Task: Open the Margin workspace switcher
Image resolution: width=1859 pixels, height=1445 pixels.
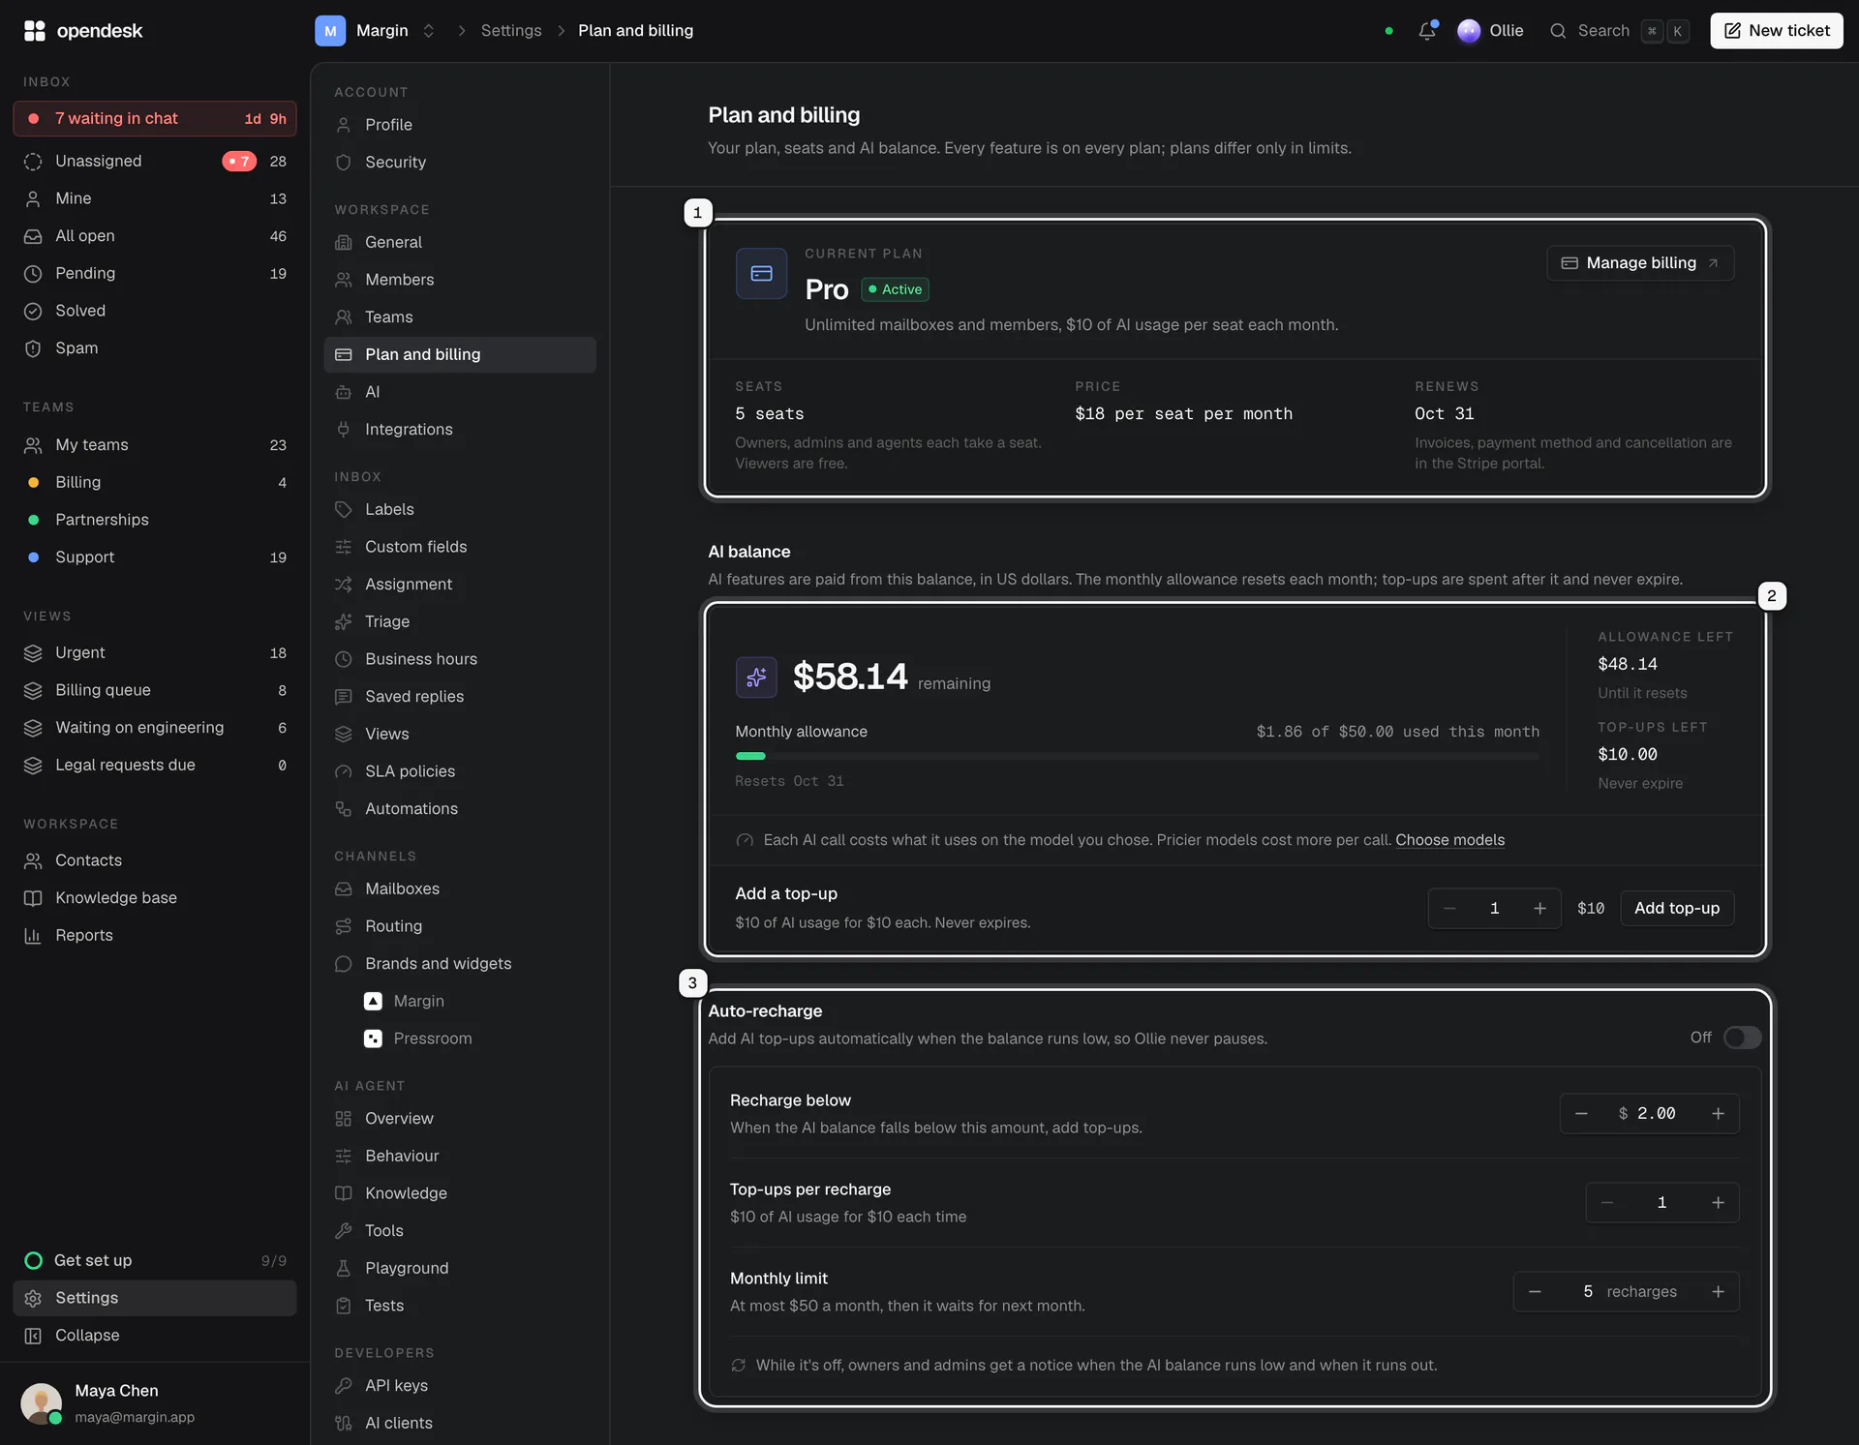Action: coord(376,31)
